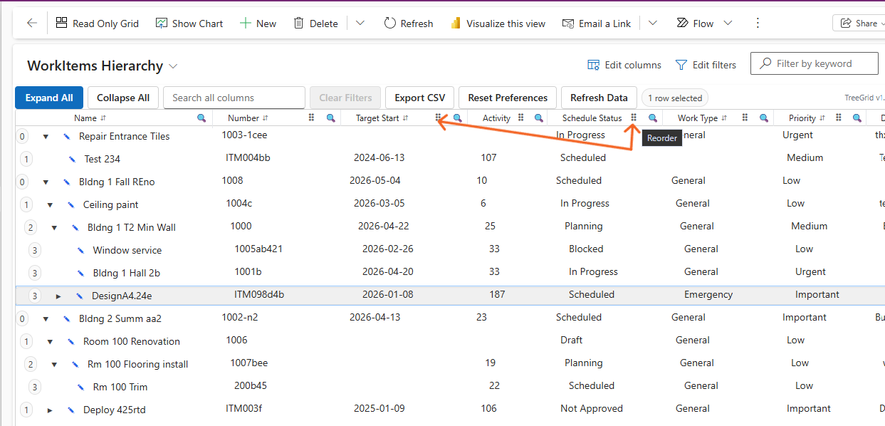
Task: Collapse the Ceiling paint row
Action: tap(50, 204)
